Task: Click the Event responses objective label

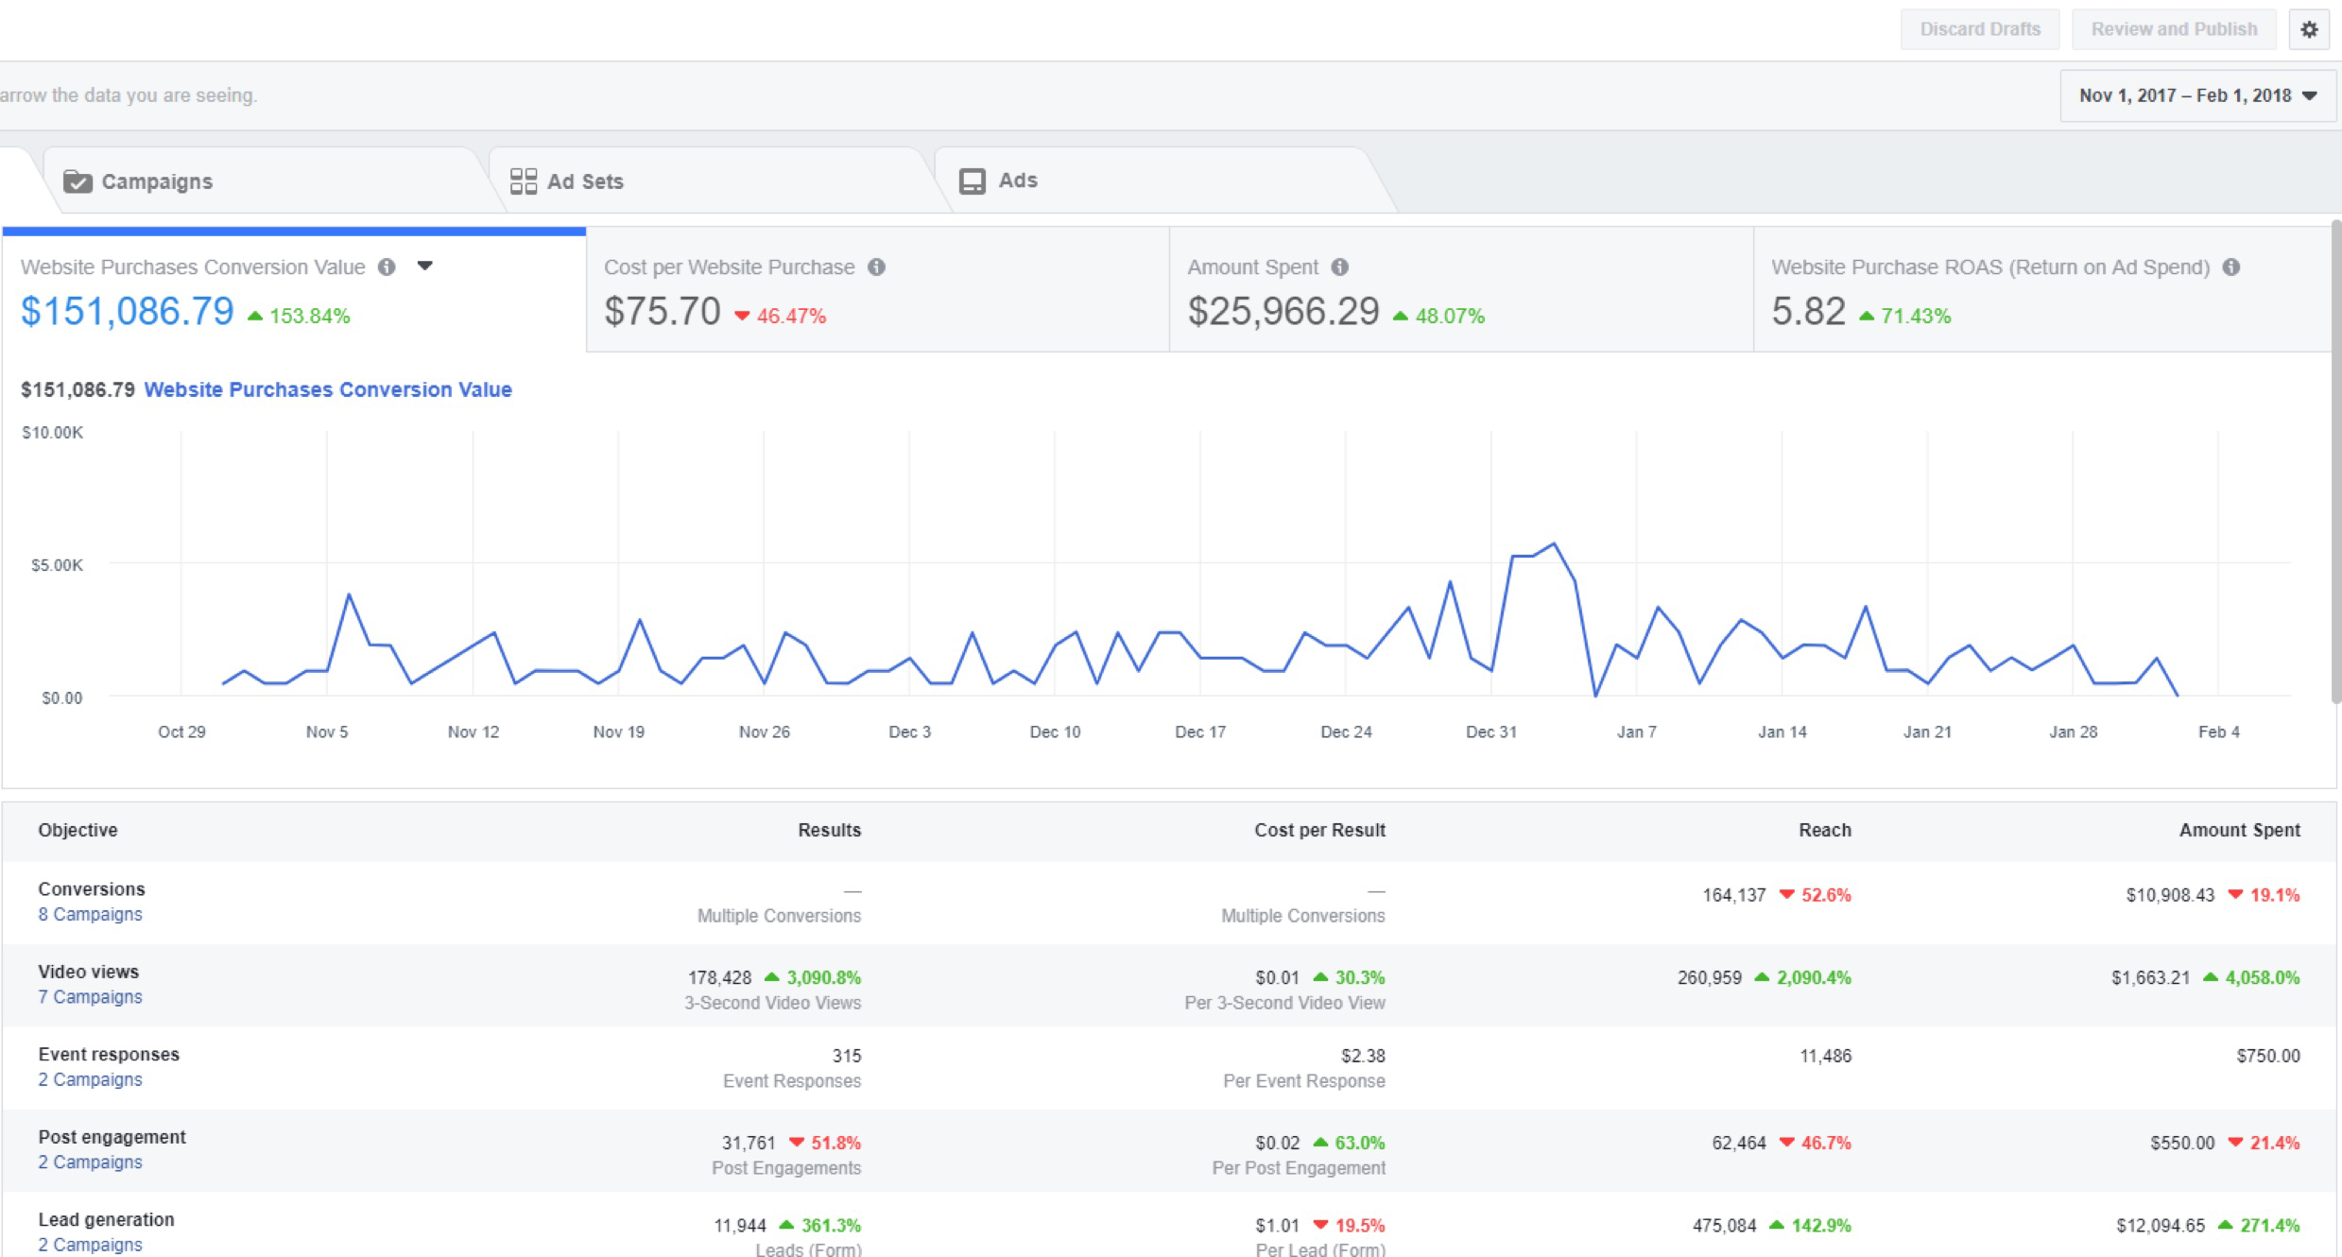Action: [109, 1054]
